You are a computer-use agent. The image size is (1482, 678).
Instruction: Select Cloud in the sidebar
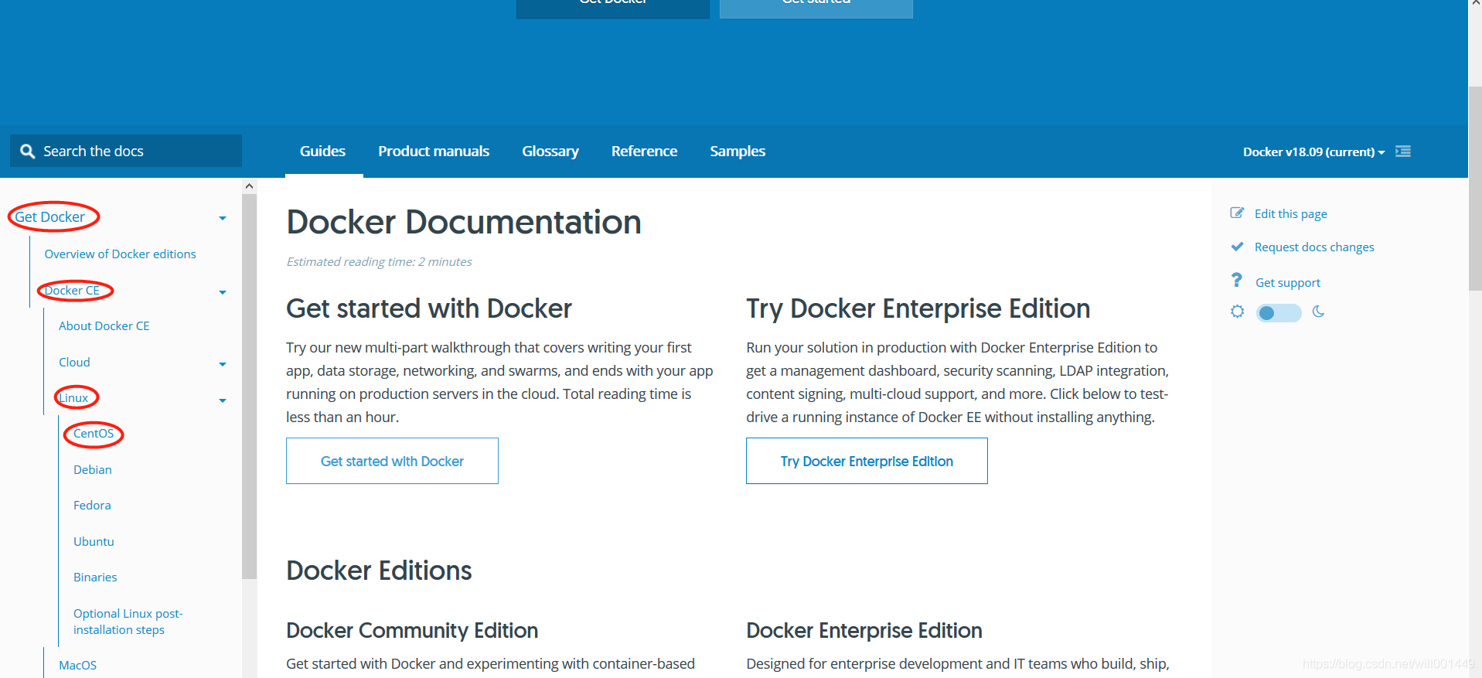point(74,362)
